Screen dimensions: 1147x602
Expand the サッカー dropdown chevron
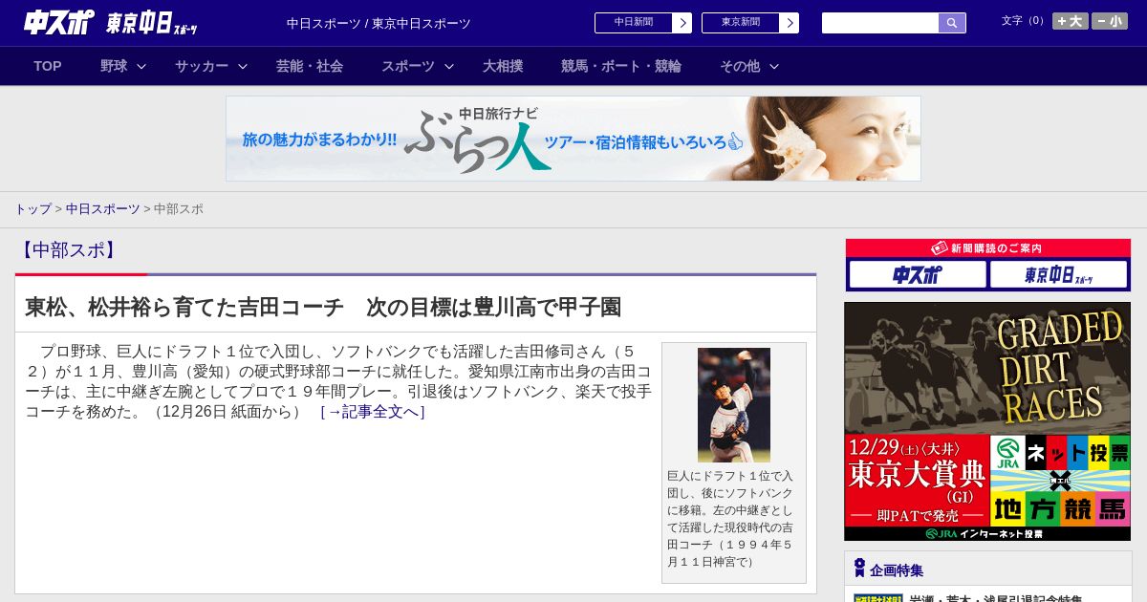point(243,66)
